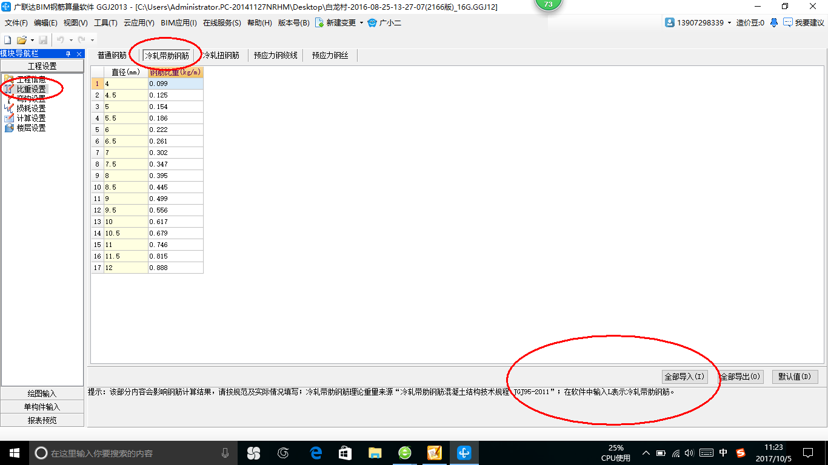Image resolution: width=828 pixels, height=465 pixels.
Task: Click the user account avatar icon
Action: click(670, 22)
